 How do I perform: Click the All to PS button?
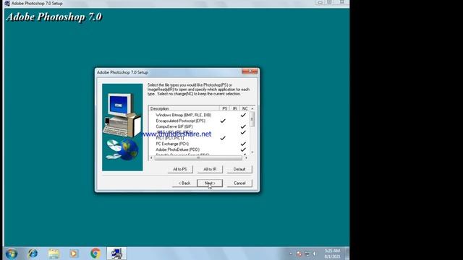click(180, 169)
